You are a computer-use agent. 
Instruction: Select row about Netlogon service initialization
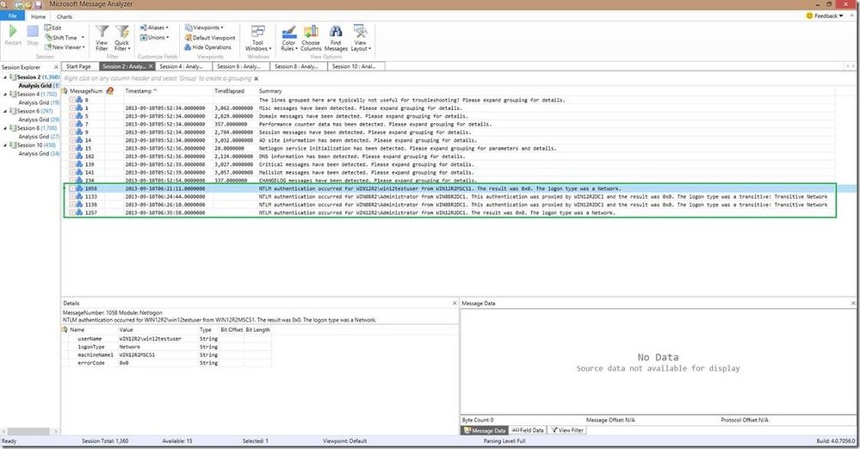[449, 148]
